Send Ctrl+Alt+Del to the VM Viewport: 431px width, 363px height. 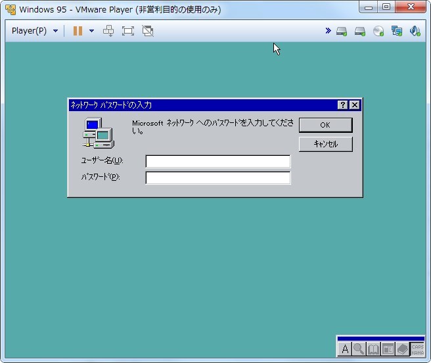click(x=108, y=31)
